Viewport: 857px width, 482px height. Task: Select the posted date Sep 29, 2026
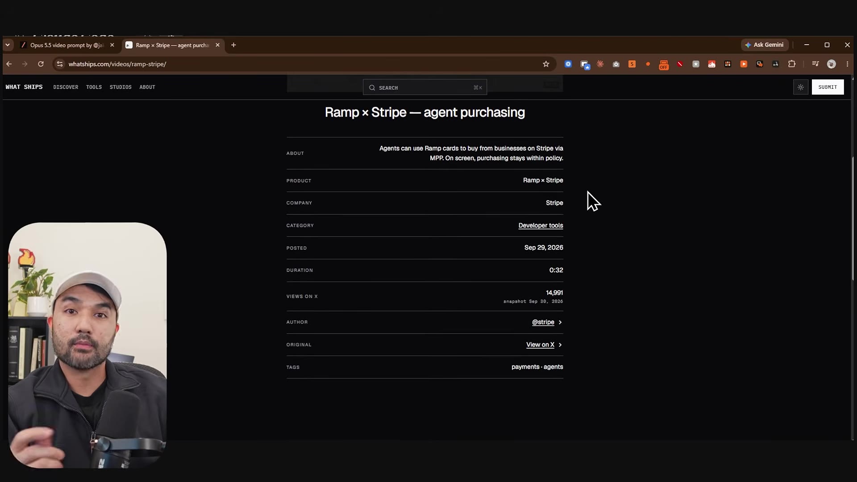pyautogui.click(x=544, y=248)
